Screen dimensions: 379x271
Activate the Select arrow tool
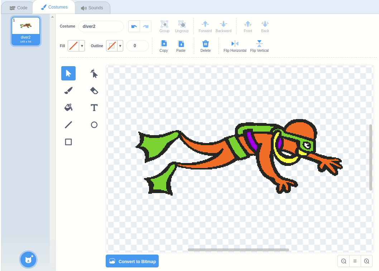pos(68,73)
